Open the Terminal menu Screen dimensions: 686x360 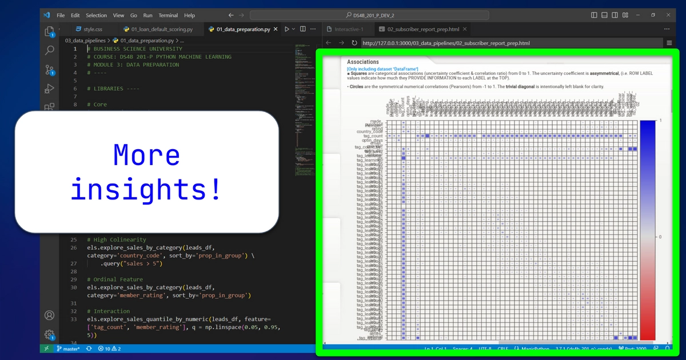tap(168, 15)
